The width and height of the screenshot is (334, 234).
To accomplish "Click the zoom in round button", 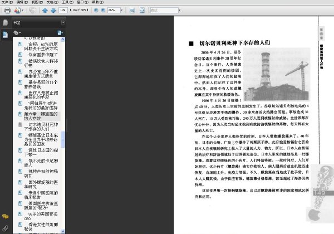I will [103, 10].
